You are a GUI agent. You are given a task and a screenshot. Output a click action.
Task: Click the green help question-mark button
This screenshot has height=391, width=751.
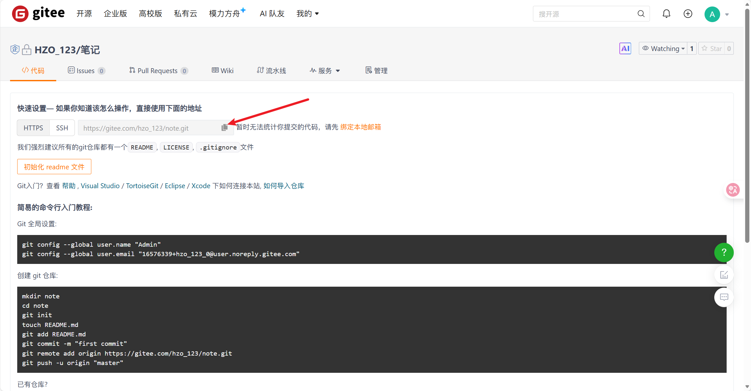(724, 252)
